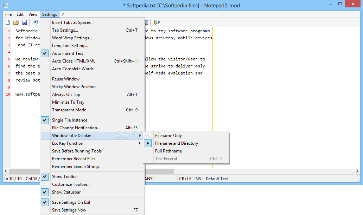
Task: Enable Insert Tabs as Spaces
Action: pyautogui.click(x=93, y=22)
